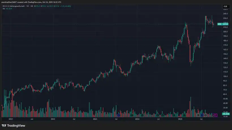Click the 240.0 level on the price scale
Viewport: 232px width, 130px height.
[x=225, y=14]
